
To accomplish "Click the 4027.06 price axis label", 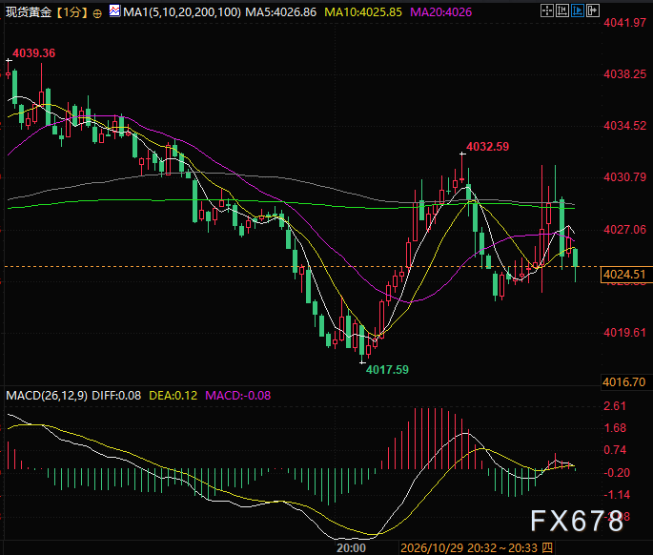I will [625, 230].
